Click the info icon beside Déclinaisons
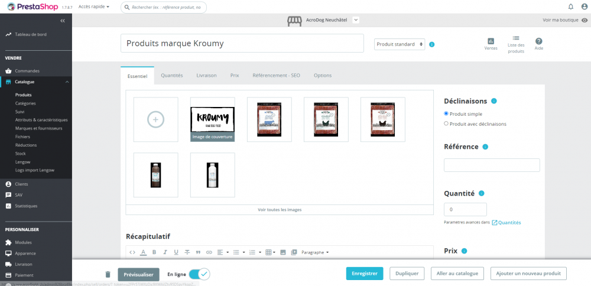Viewport: 591px width, 286px height. pos(493,101)
